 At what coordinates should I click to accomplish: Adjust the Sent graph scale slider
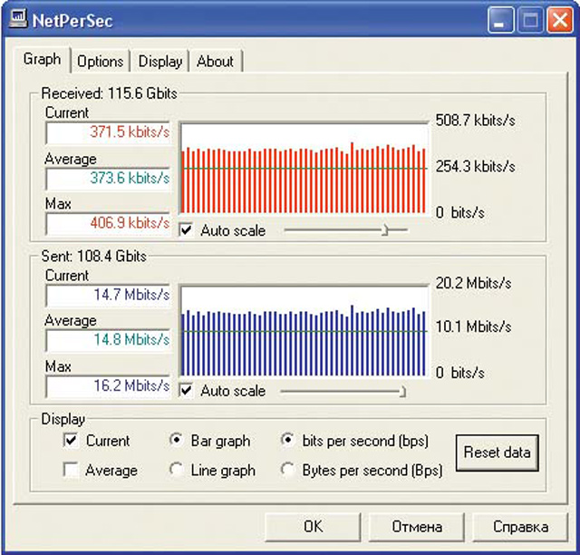(x=402, y=391)
